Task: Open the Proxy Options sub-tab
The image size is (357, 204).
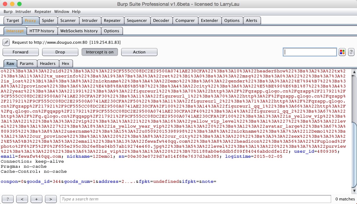Action: pyautogui.click(x=111, y=31)
